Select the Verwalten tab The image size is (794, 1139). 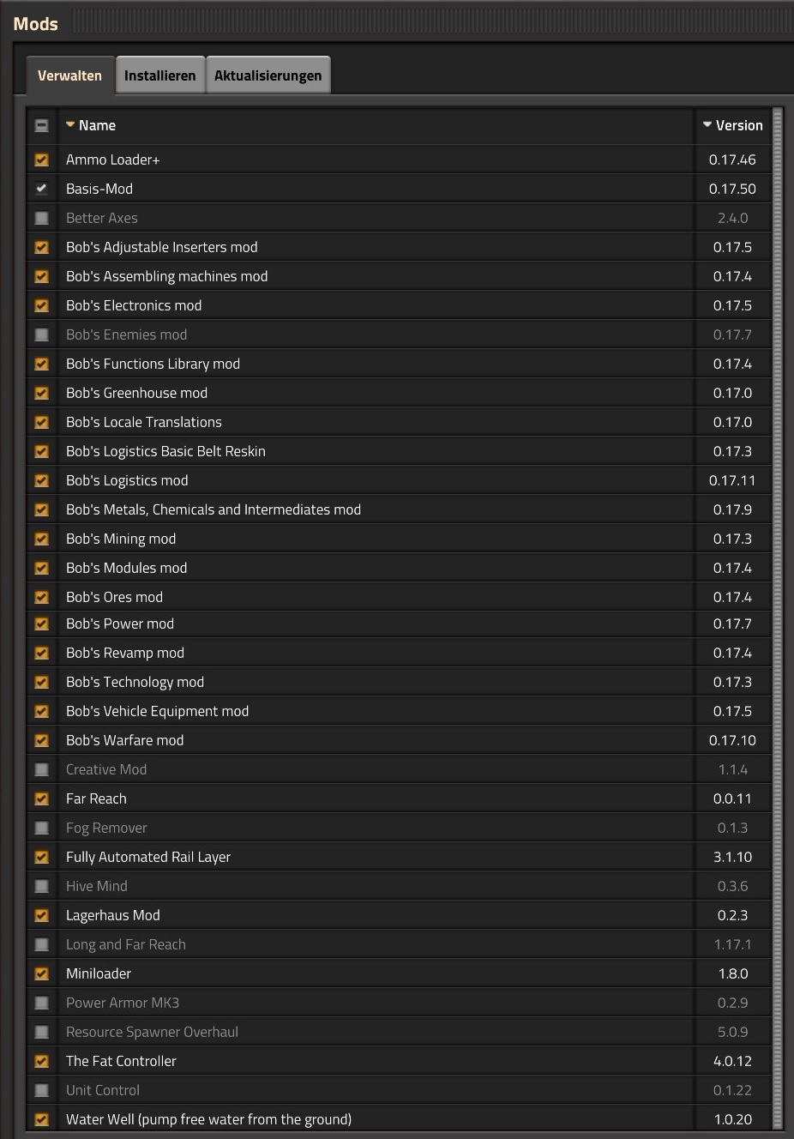click(x=69, y=75)
